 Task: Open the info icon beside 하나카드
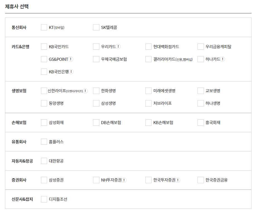[223, 59]
